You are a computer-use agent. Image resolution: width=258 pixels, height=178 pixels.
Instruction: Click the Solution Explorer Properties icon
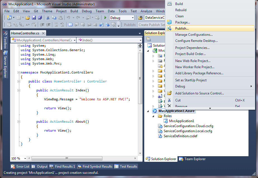pyautogui.click(x=148, y=39)
